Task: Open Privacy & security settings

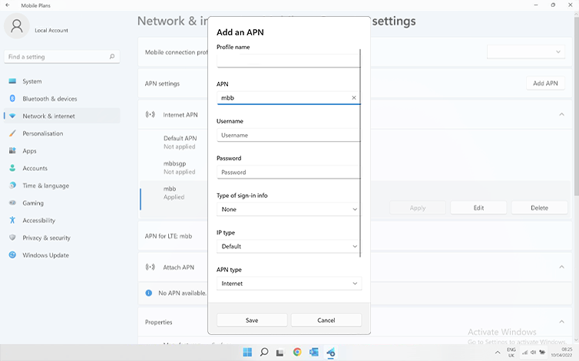Action: 46,238
